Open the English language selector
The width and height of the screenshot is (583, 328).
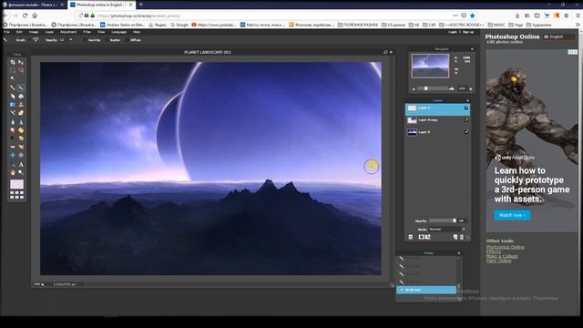[x=558, y=36]
